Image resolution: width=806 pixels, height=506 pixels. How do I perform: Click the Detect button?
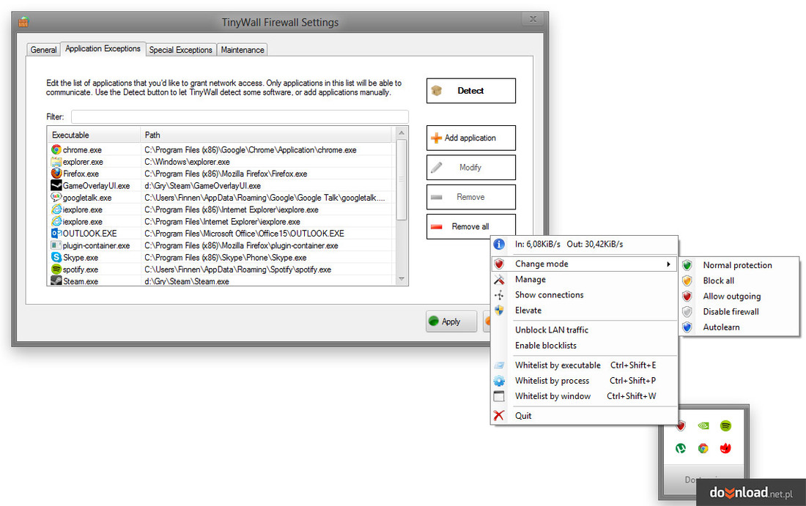coord(471,90)
